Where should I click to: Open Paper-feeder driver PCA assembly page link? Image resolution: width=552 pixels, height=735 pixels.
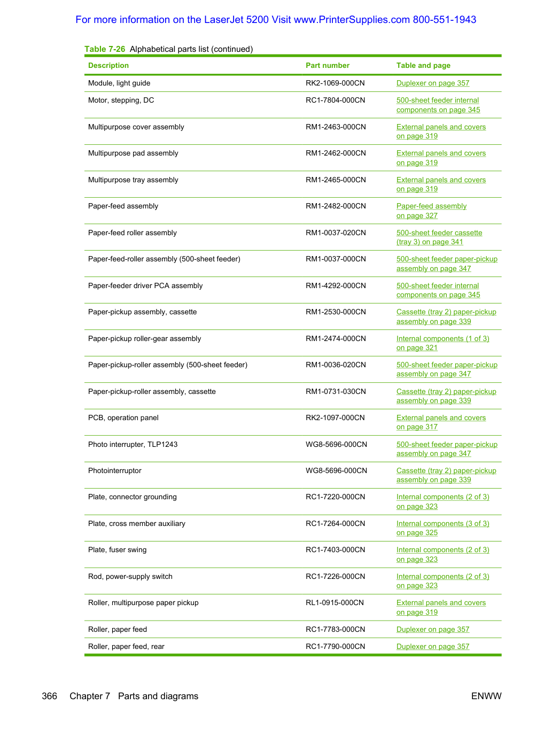pos(438,290)
